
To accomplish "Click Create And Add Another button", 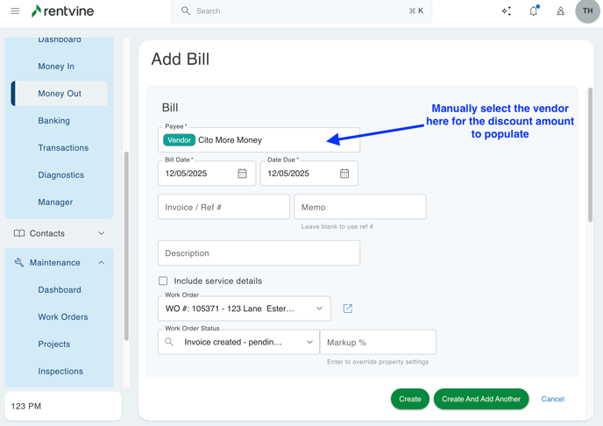I will [x=481, y=399].
